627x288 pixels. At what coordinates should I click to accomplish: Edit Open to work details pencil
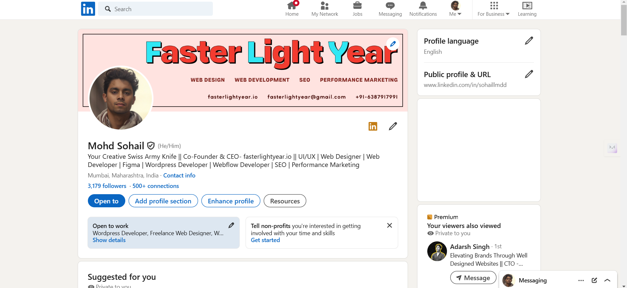tap(231, 225)
